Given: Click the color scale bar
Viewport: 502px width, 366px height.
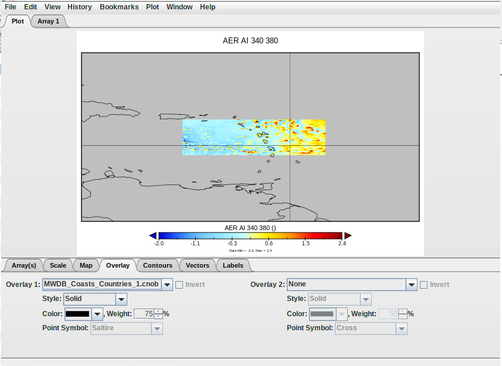Looking at the screenshot, I should click(x=250, y=236).
